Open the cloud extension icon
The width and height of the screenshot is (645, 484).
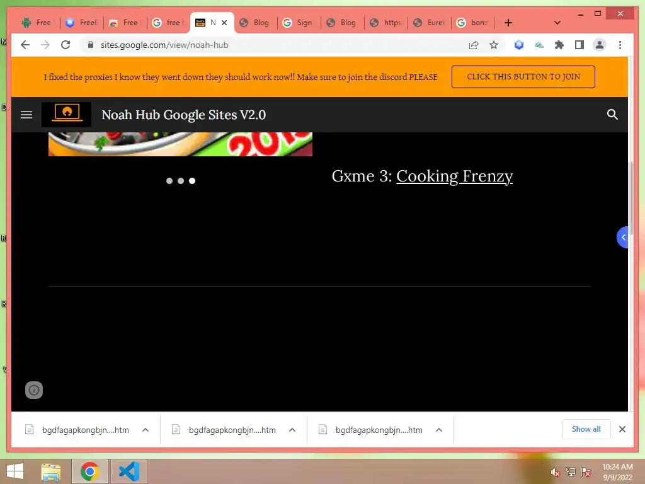tap(539, 45)
